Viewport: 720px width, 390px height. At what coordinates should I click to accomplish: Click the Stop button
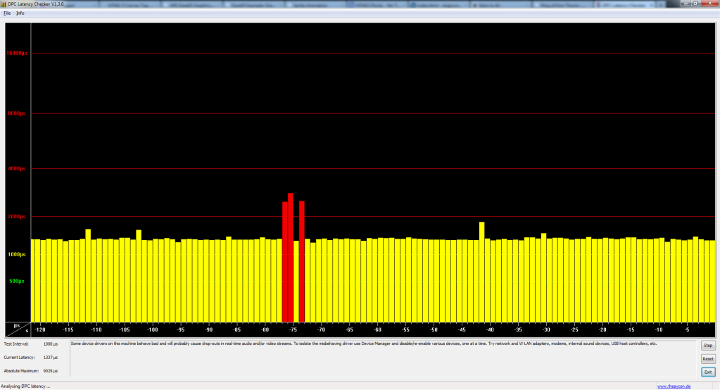click(708, 346)
